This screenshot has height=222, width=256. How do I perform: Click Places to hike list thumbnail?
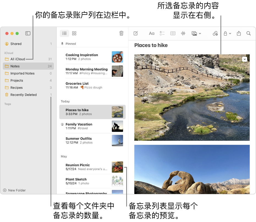click(x=117, y=112)
